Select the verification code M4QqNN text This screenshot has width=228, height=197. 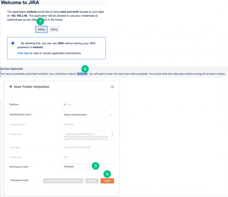click(x=82, y=74)
